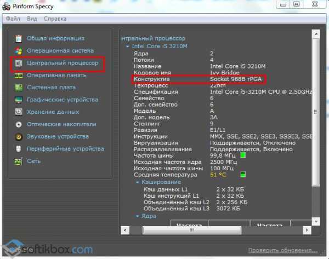Click the Ivy Bridge code name value
The height and width of the screenshot is (259, 329).
(x=225, y=73)
